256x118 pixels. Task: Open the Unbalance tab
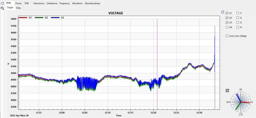52,3
